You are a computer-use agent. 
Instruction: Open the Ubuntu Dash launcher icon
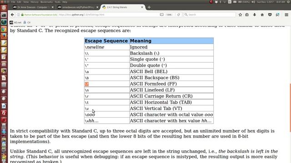point(4,8)
